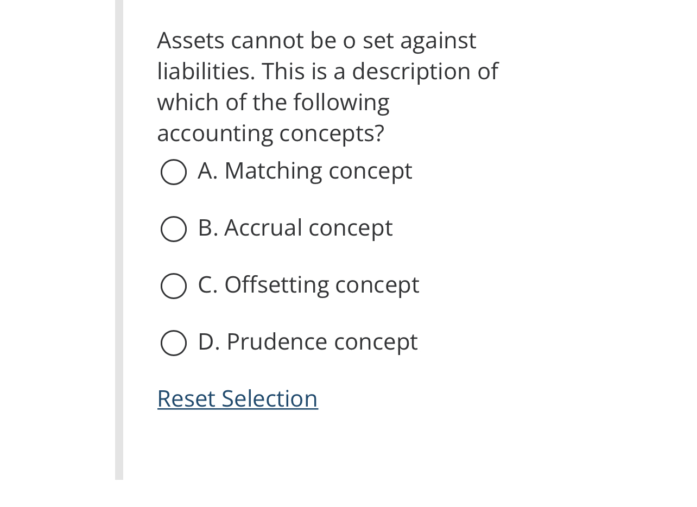The image size is (697, 507).
Task: Click the 'B. Accrual concept' label text
Action: point(295,228)
